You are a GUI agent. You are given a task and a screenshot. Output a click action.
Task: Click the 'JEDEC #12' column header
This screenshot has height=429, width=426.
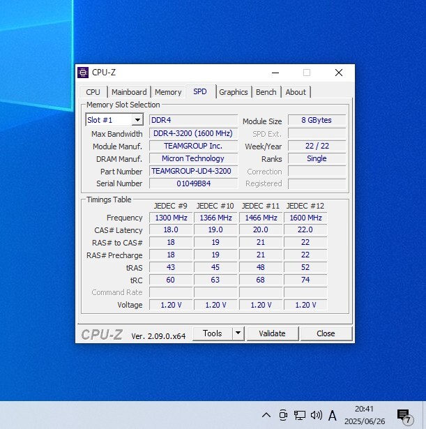click(305, 206)
